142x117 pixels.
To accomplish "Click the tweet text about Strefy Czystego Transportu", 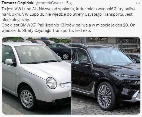I will (x=68, y=20).
